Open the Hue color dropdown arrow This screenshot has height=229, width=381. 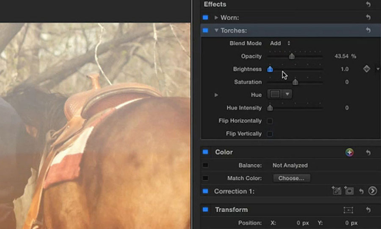[287, 94]
